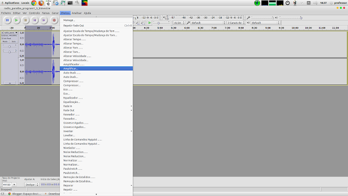Adjust the track pan slider
348x196 pixels.
[9, 52]
